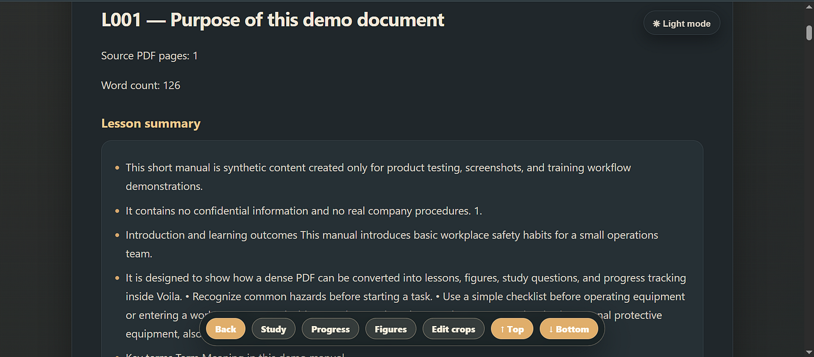Click the L001 Purpose of this demo document heading
Screen dimensions: 814x357
click(x=273, y=20)
